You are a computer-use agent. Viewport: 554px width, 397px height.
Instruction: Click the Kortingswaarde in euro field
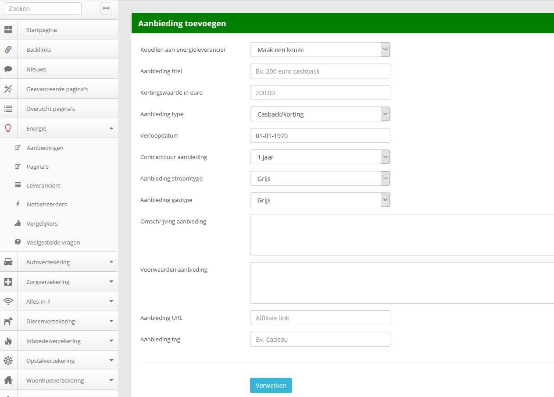tap(320, 92)
